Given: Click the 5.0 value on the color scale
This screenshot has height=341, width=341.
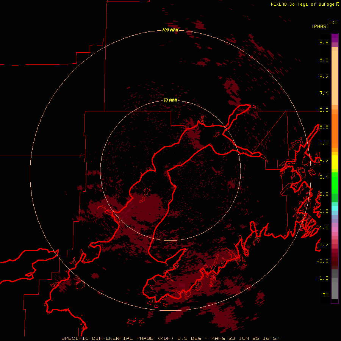Looking at the screenshot, I should tap(324, 144).
